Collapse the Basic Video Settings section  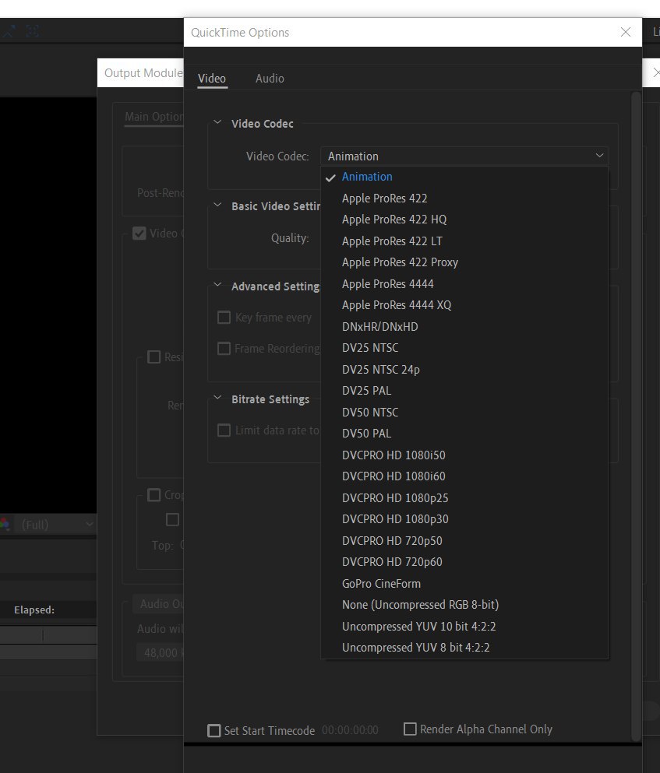tap(217, 205)
